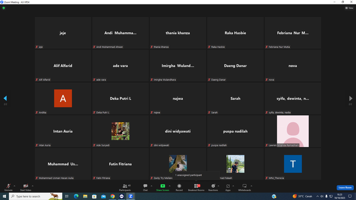
Task: Select MNU_Therecia blue T avatar
Action: point(293,164)
